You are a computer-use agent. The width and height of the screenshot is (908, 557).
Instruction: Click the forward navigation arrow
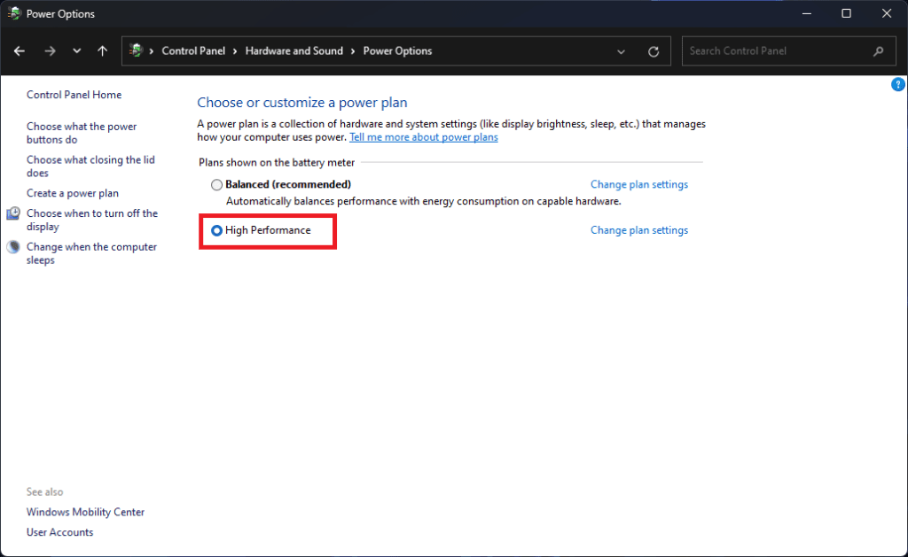coord(48,50)
